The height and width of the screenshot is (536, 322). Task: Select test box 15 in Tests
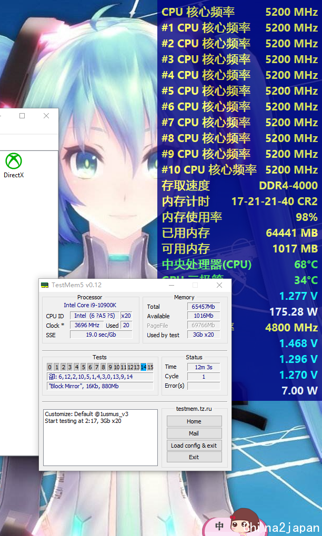(150, 367)
